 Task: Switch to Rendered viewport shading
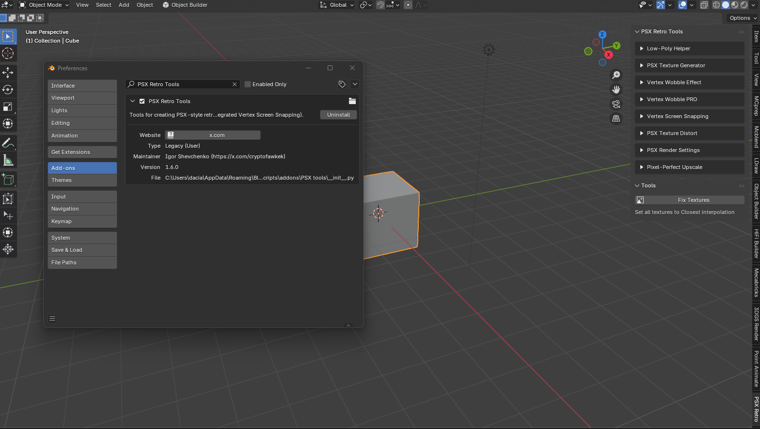click(x=744, y=5)
